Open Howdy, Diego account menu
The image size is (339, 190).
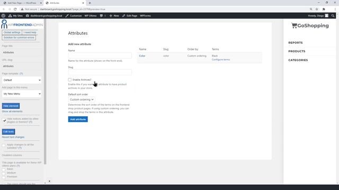[x=318, y=15]
